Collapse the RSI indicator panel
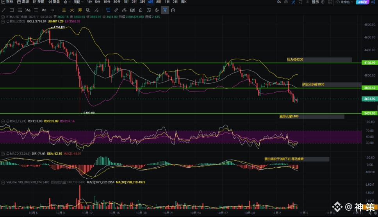The height and width of the screenshot is (217, 378). [3, 121]
